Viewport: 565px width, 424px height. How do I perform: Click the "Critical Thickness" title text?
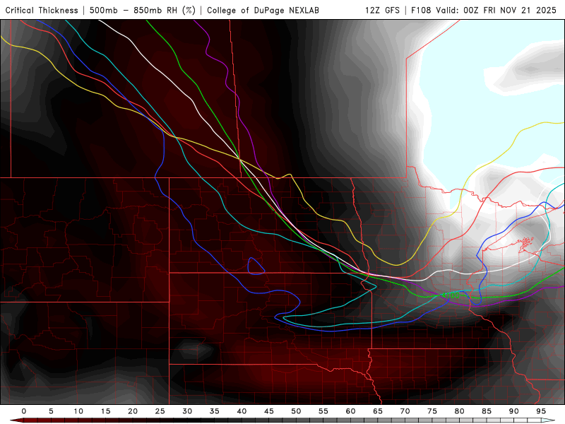pos(42,11)
